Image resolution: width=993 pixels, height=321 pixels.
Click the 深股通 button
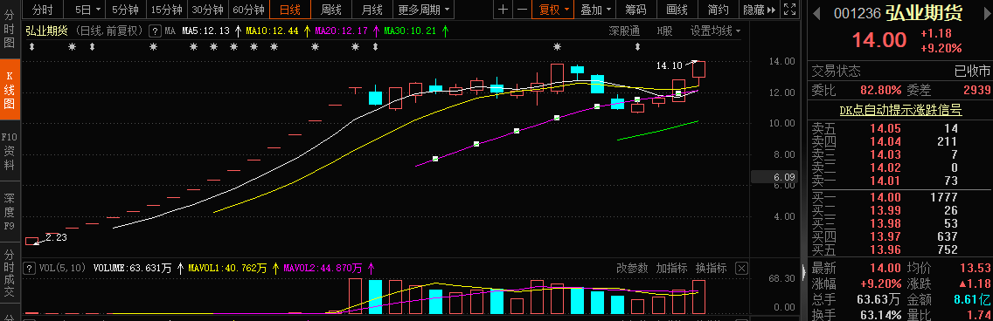pyautogui.click(x=624, y=31)
